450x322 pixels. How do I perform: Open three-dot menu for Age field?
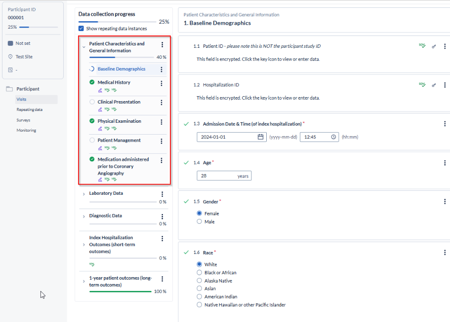pyautogui.click(x=445, y=163)
